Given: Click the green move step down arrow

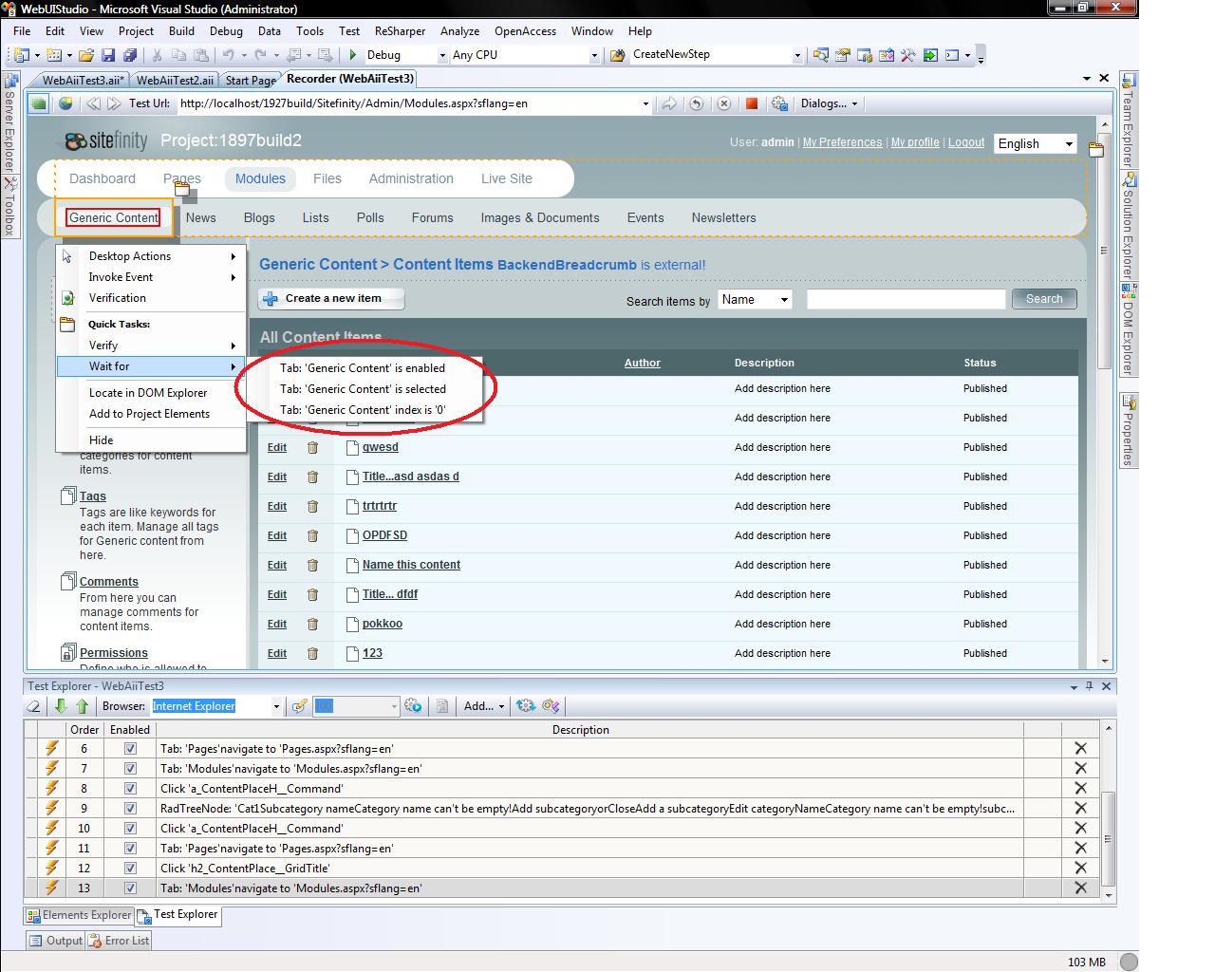Looking at the screenshot, I should pos(61,706).
